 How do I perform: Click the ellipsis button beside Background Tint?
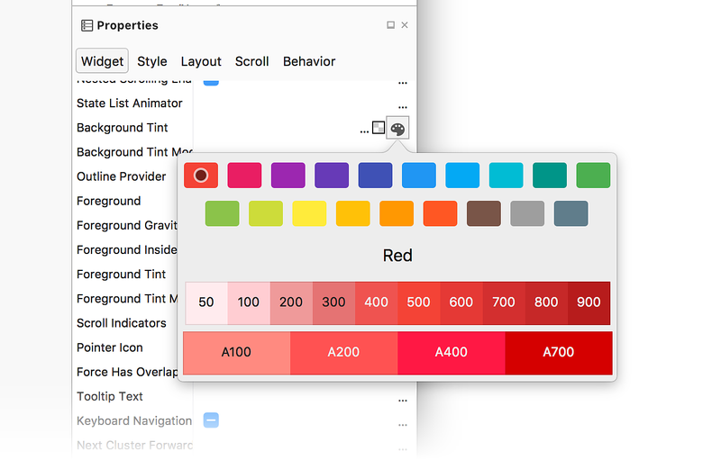pyautogui.click(x=365, y=130)
